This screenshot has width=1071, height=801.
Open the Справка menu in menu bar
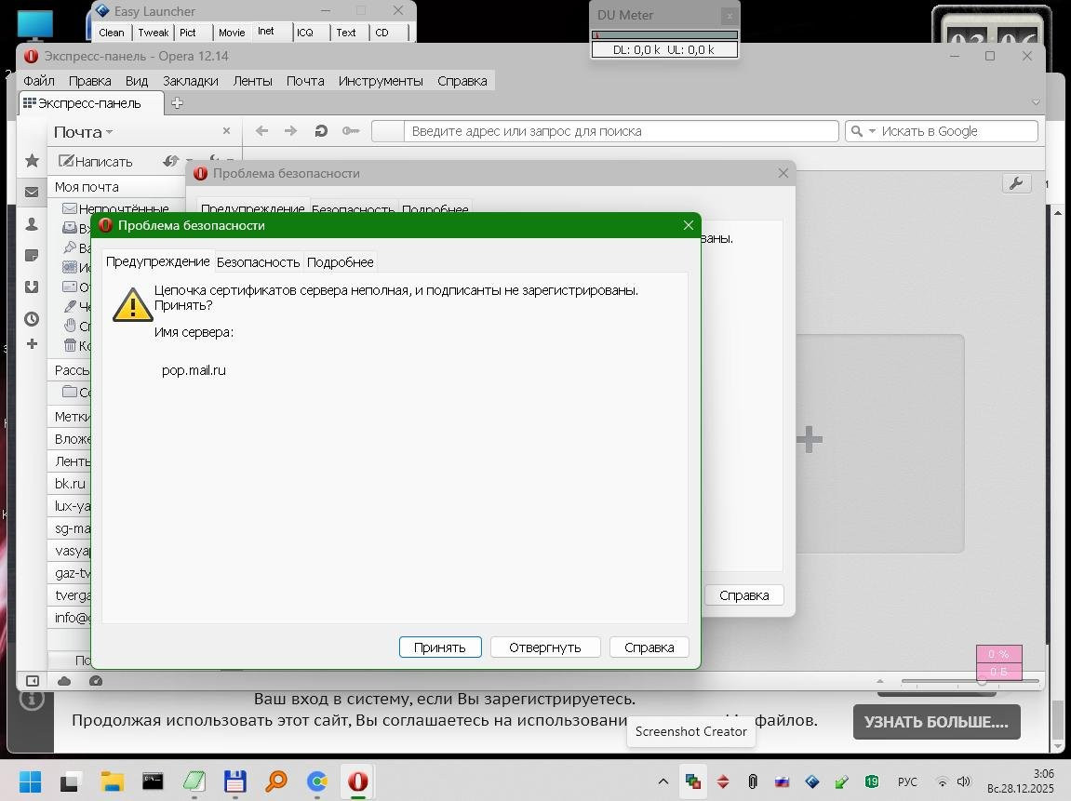462,81
